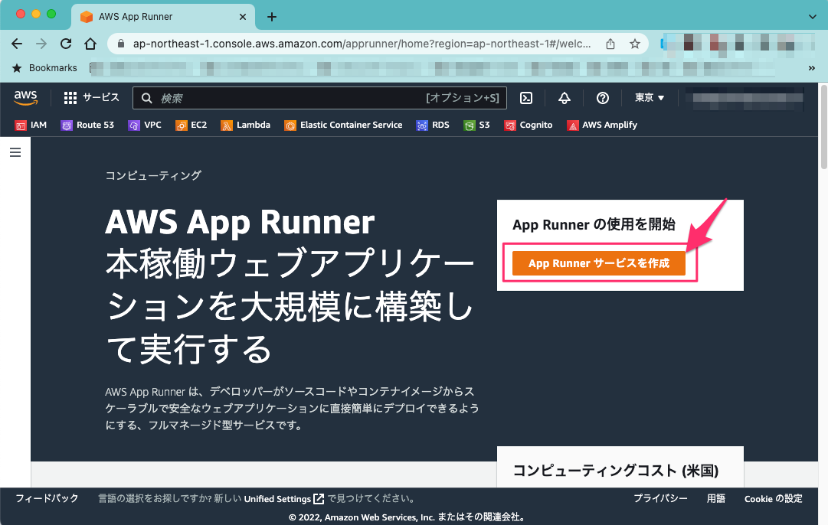
Task: Click the コンピューティングコスト (米国) heading
Action: (x=616, y=470)
